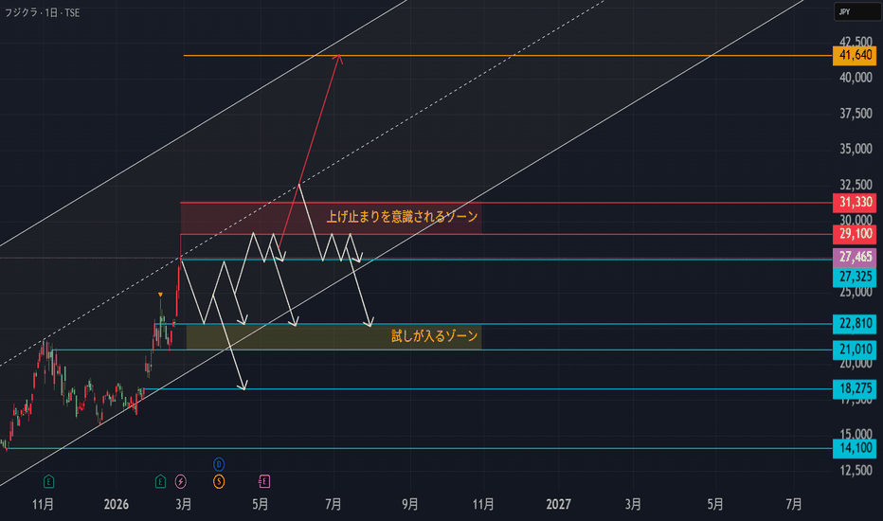883x521 pixels.
Task: Click the purple lightning event icon
Action: 181,481
